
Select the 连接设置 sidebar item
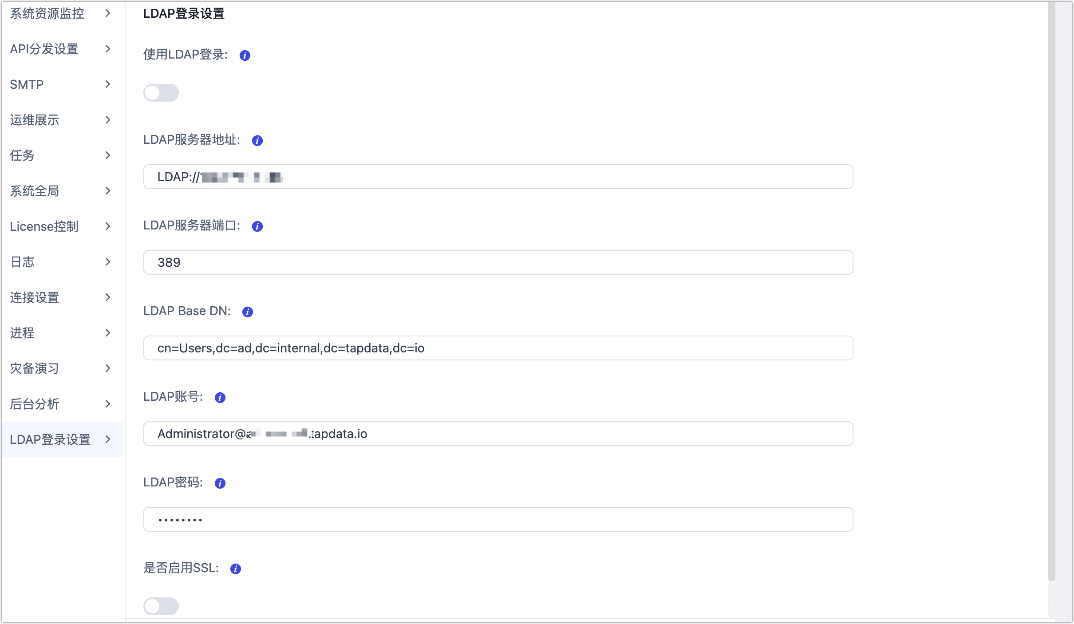pyautogui.click(x=35, y=297)
